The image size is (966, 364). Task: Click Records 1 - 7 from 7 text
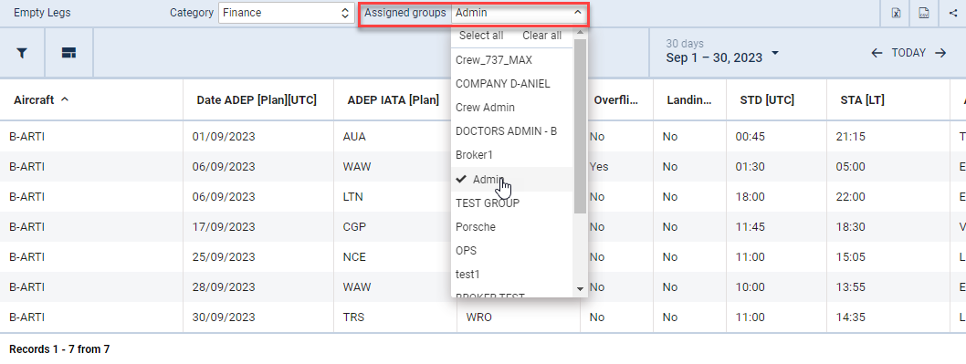[x=59, y=349]
